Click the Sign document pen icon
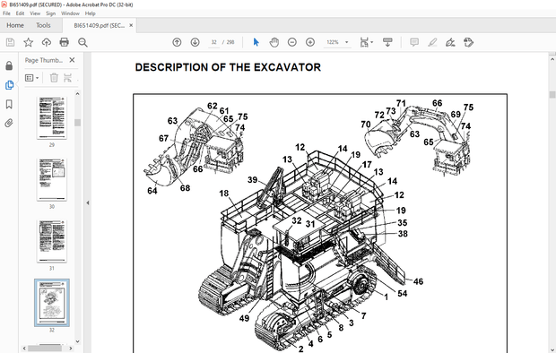 (x=450, y=42)
